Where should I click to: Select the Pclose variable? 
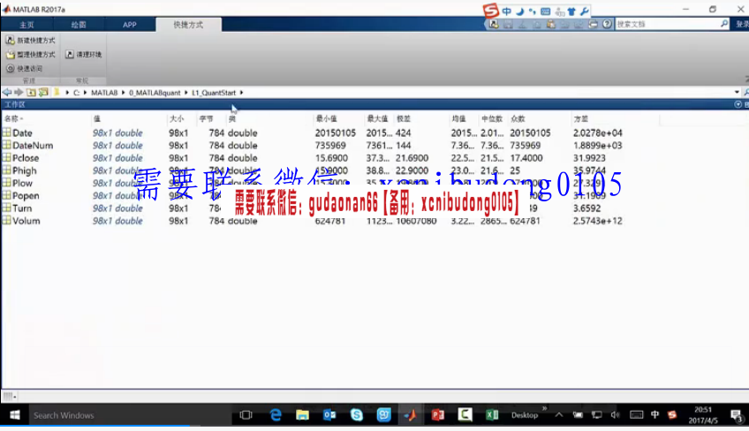pos(26,158)
